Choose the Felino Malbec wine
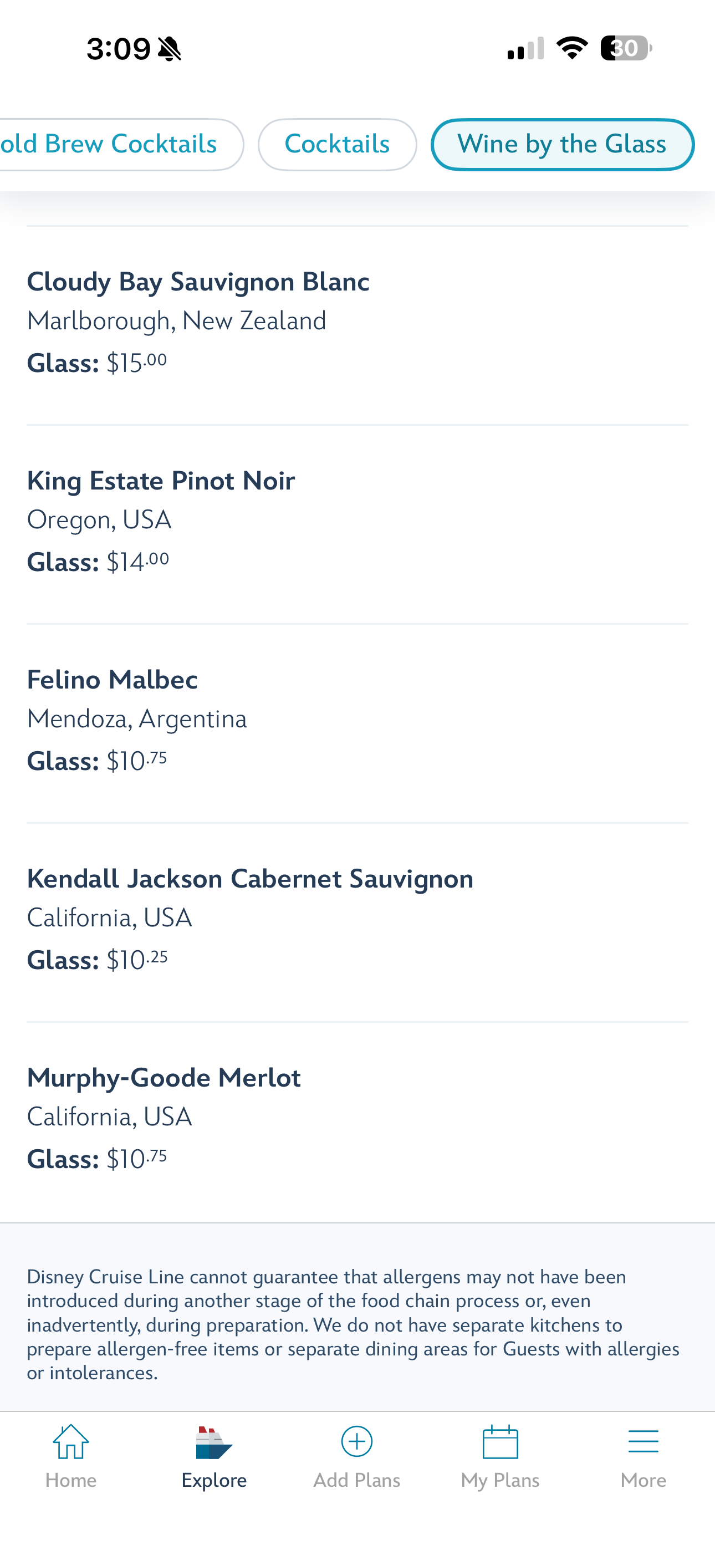The width and height of the screenshot is (715, 1550). coord(113,680)
